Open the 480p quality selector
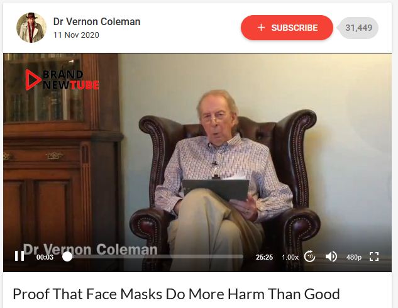This screenshot has width=398, height=308. 353,257
